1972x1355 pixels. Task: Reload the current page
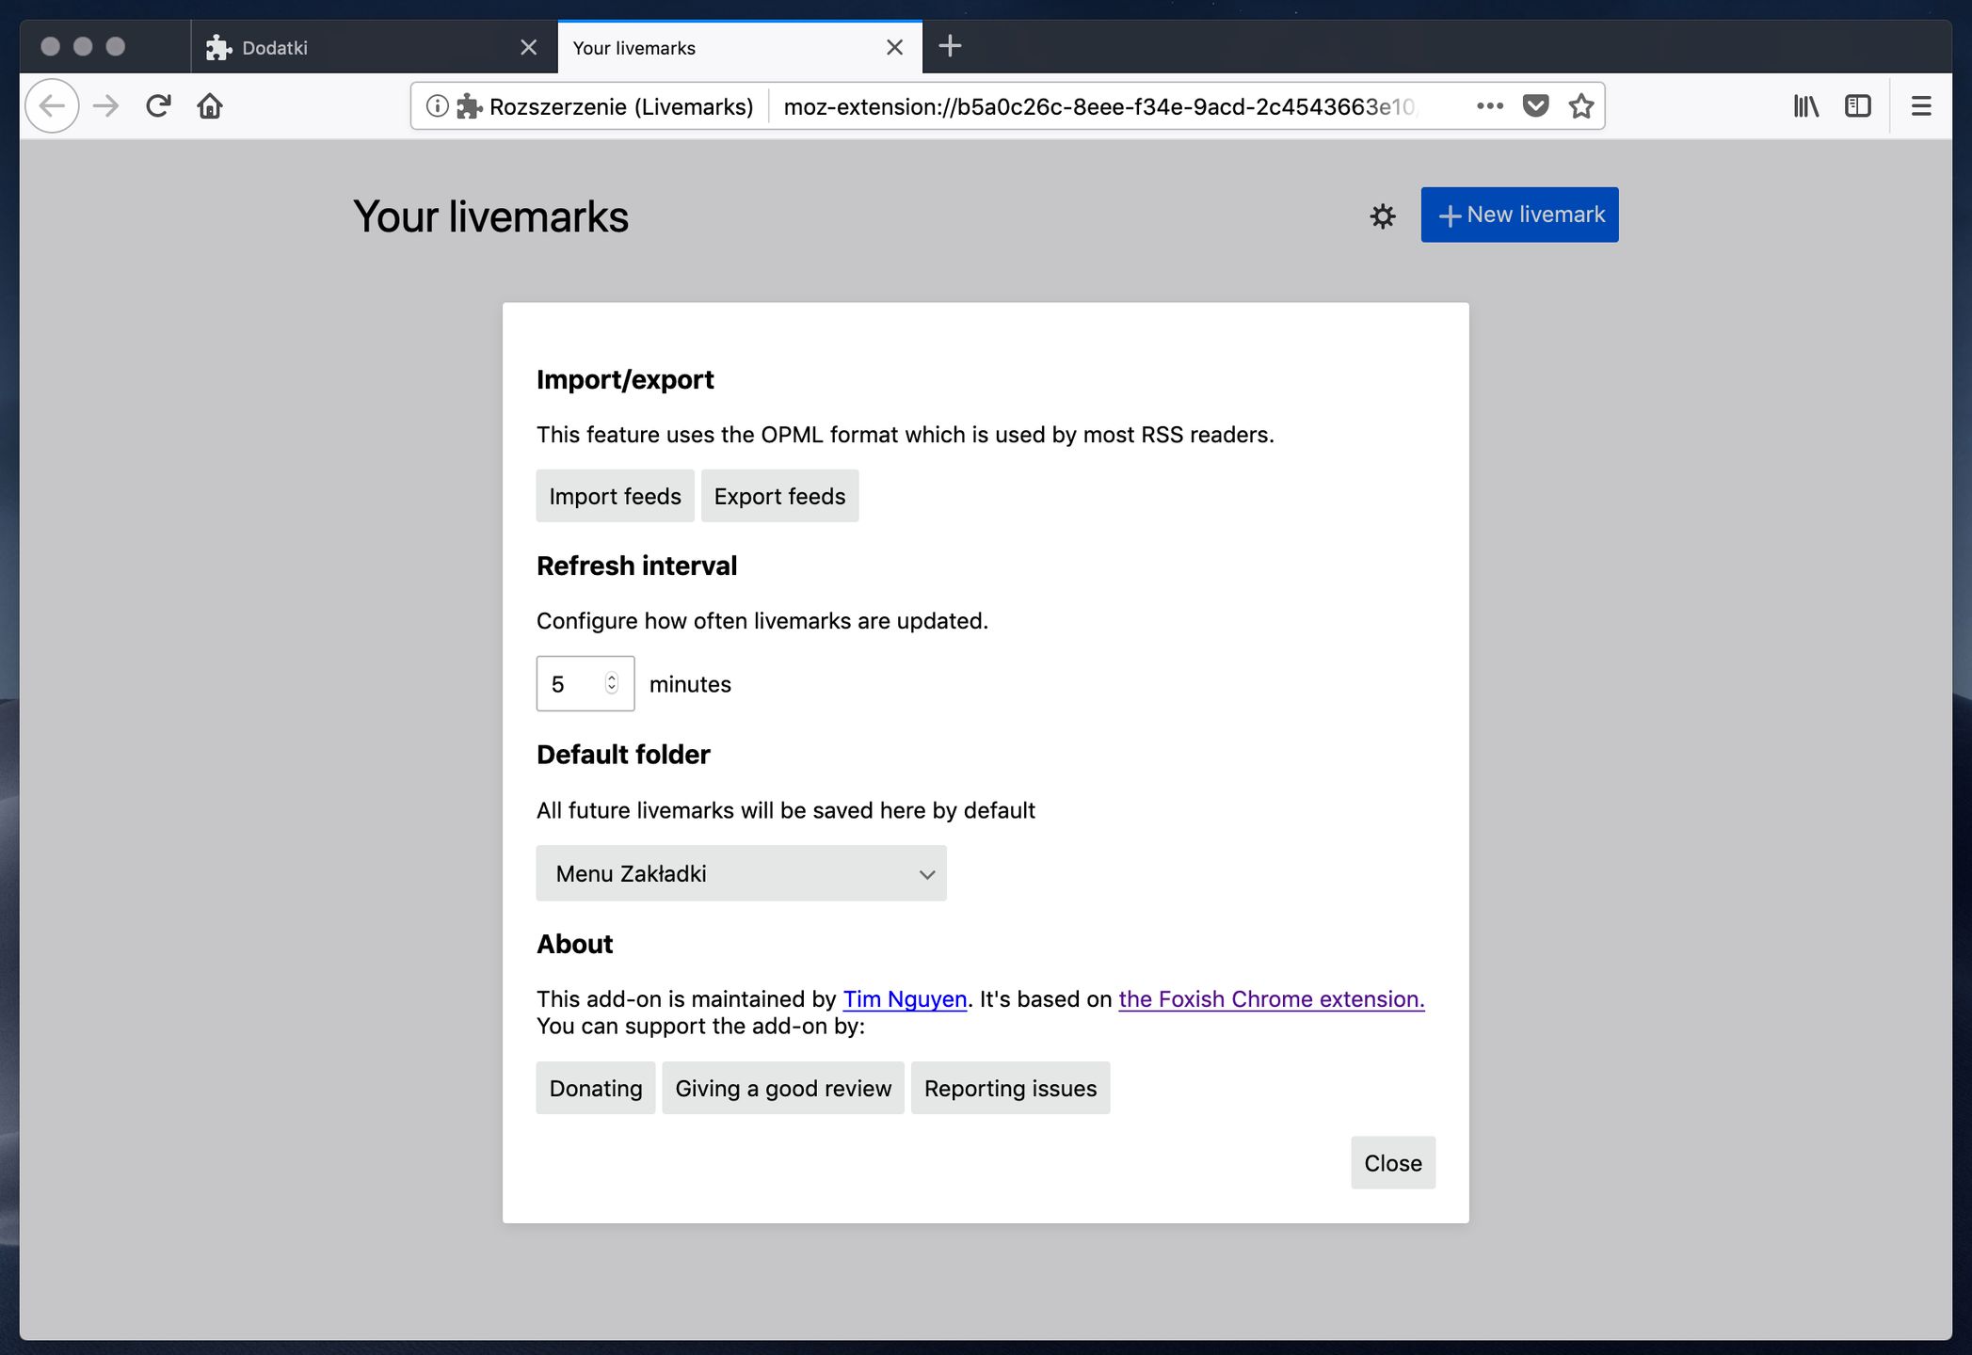tap(158, 106)
